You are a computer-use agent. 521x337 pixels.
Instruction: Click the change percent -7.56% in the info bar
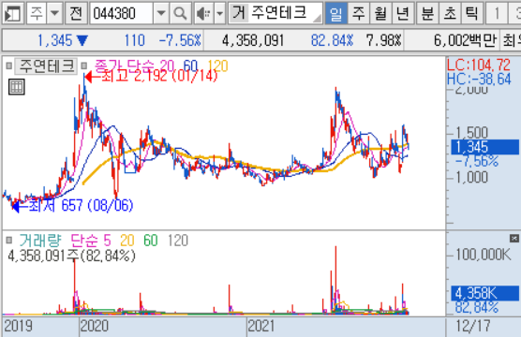pos(180,40)
